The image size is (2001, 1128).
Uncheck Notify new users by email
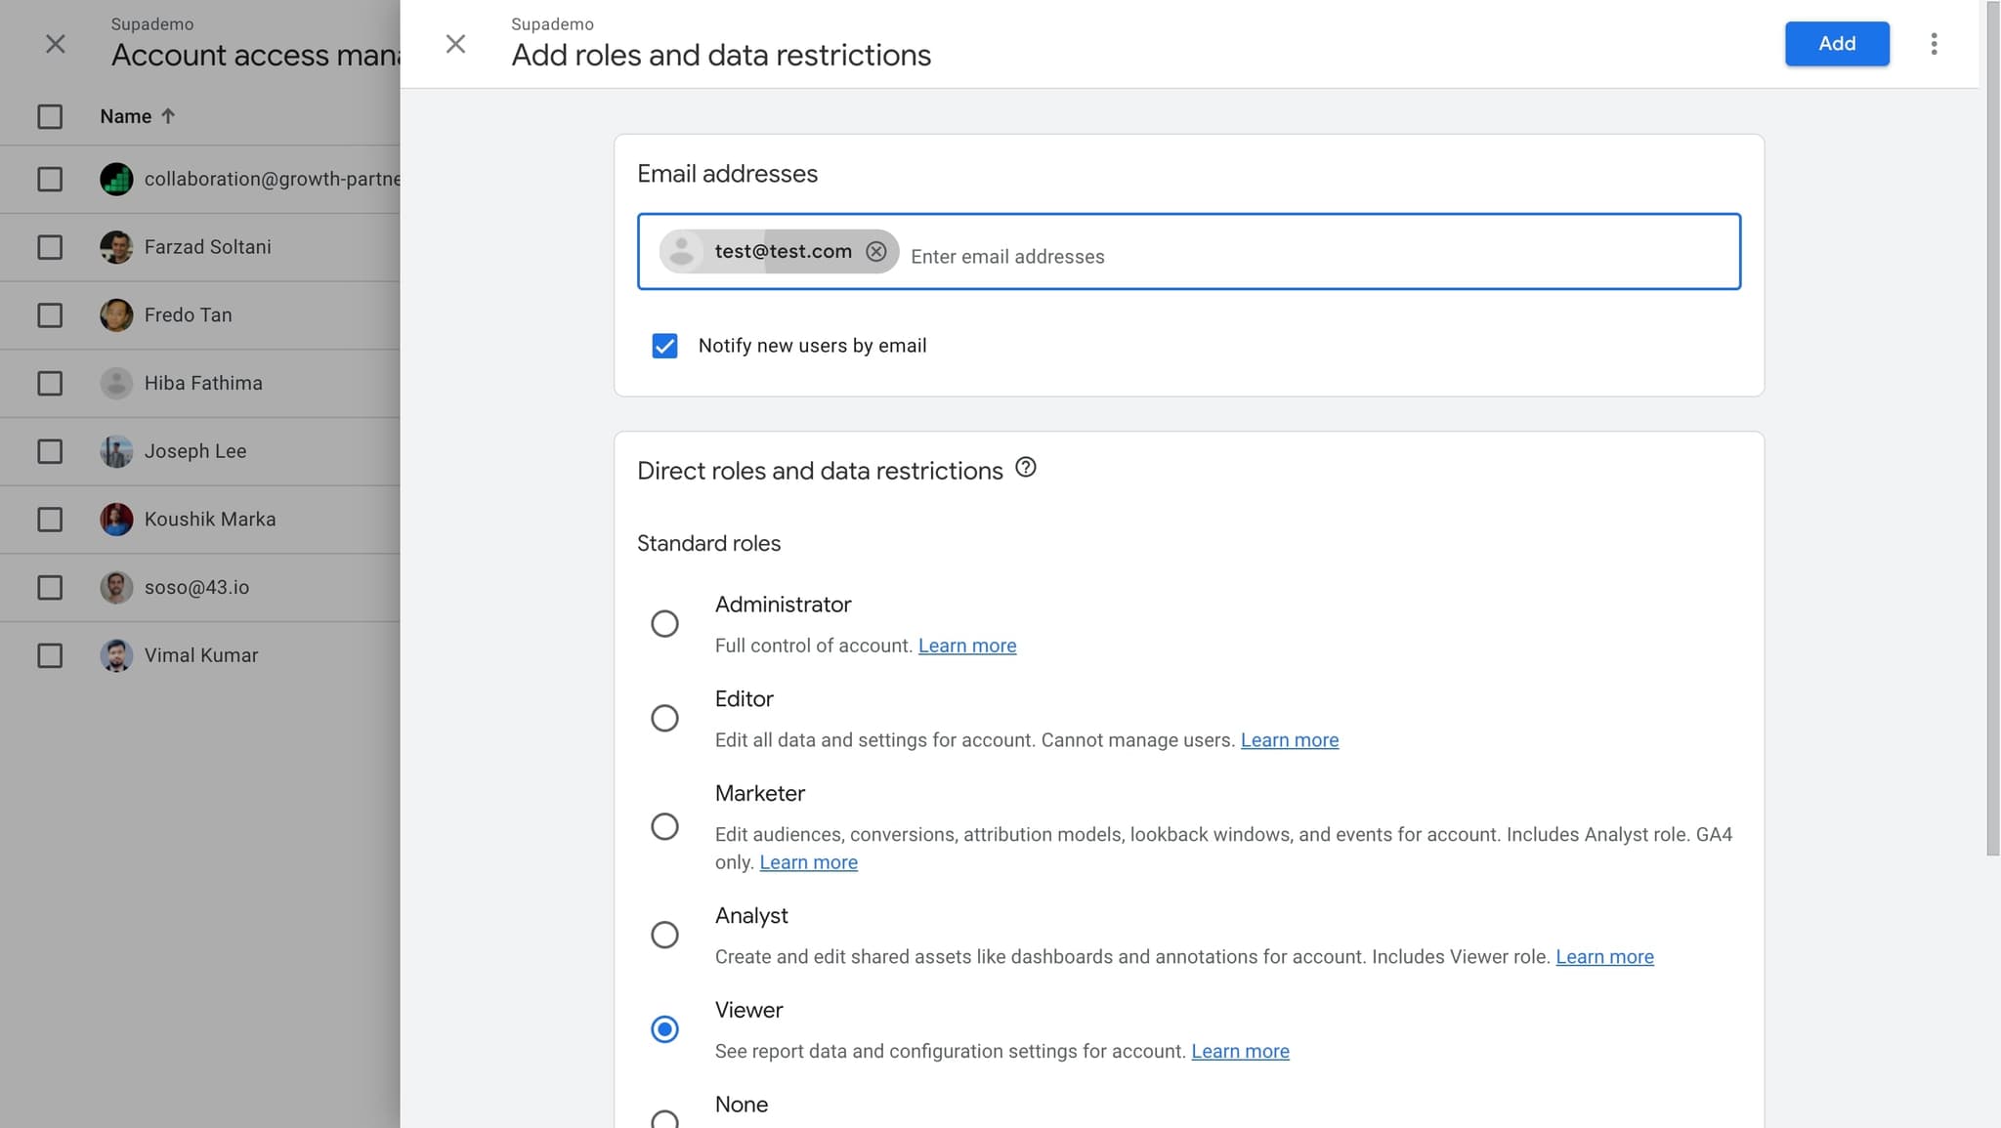(664, 346)
